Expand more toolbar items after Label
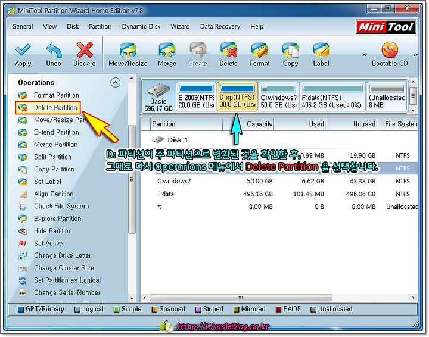Image resolution: width=429 pixels, height=337 pixels. coord(364,55)
